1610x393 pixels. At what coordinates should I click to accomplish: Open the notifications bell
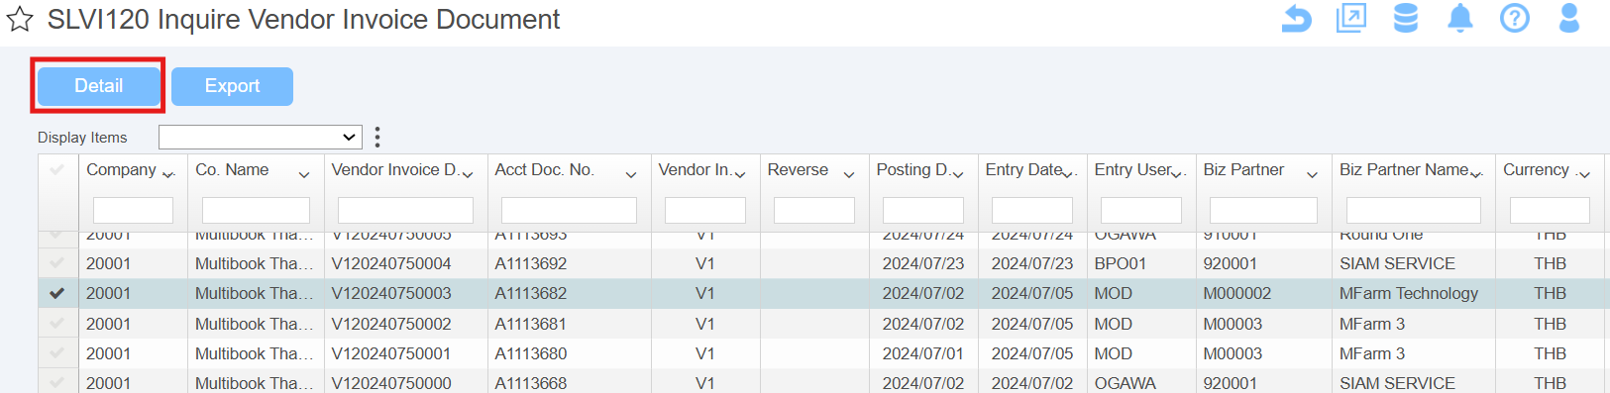click(x=1460, y=18)
